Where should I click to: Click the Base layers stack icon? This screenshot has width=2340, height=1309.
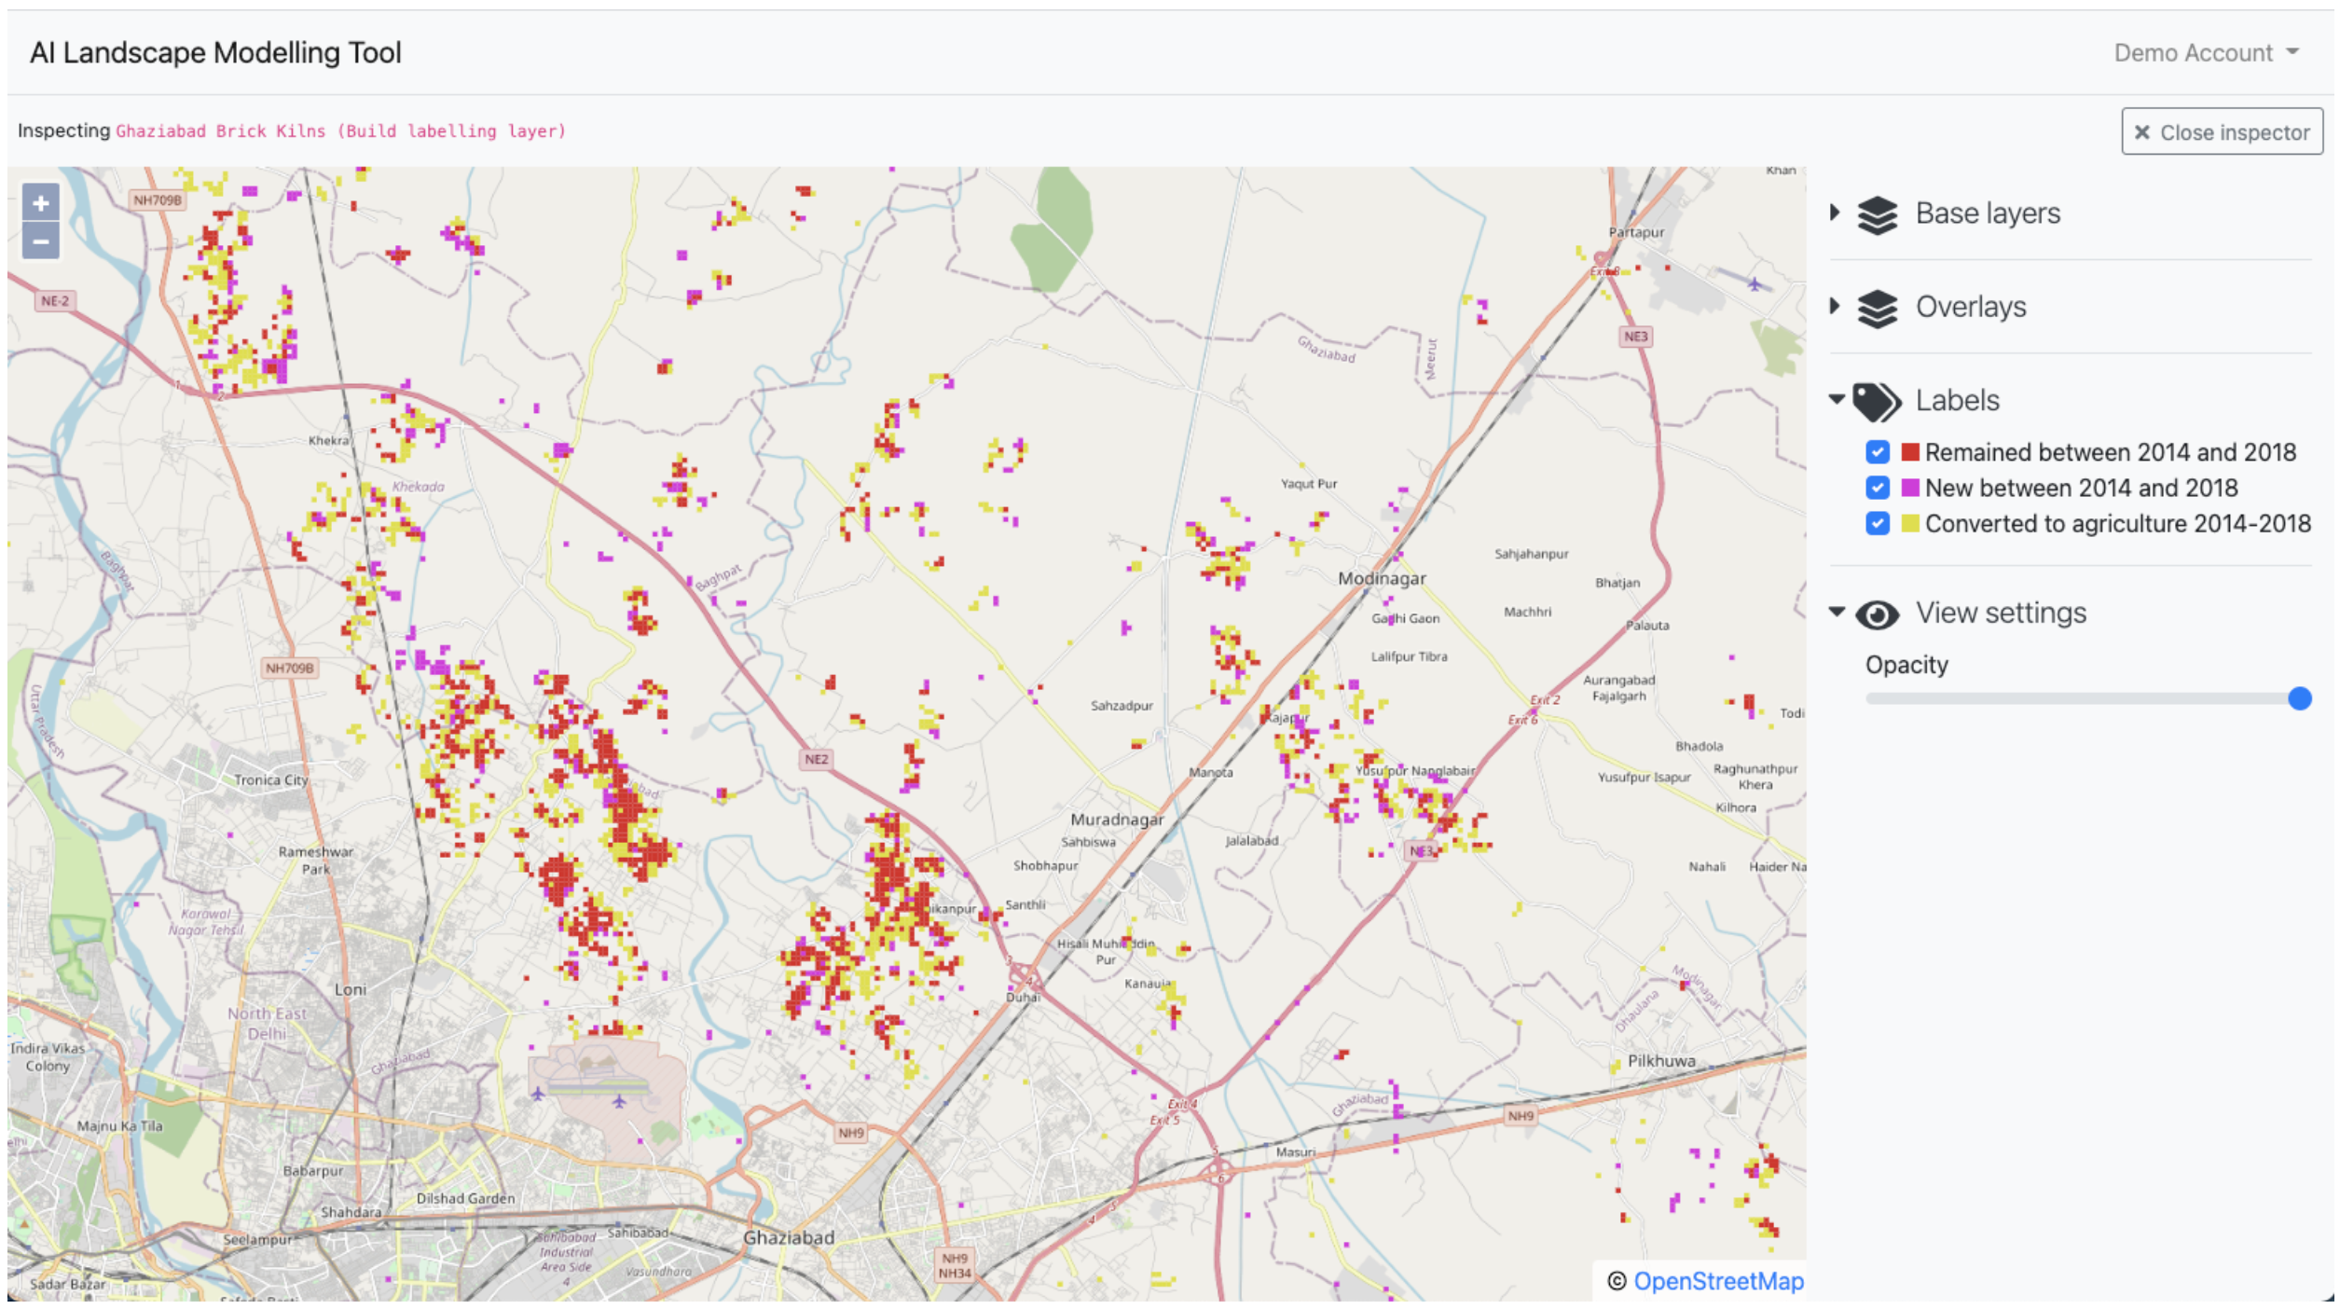pyautogui.click(x=1877, y=214)
